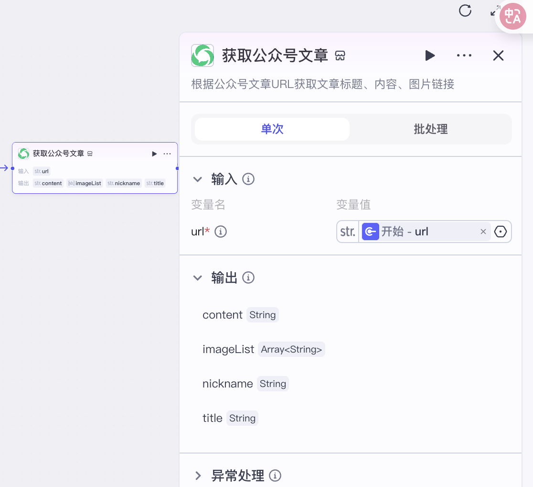Click the 变量值 column header
The width and height of the screenshot is (533, 487).
click(353, 205)
